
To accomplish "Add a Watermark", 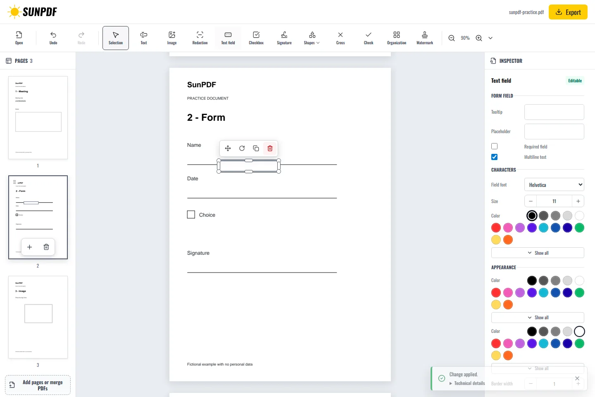I will click(425, 38).
